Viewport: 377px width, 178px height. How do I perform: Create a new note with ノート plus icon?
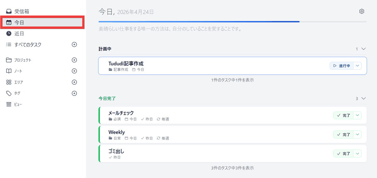coord(74,71)
